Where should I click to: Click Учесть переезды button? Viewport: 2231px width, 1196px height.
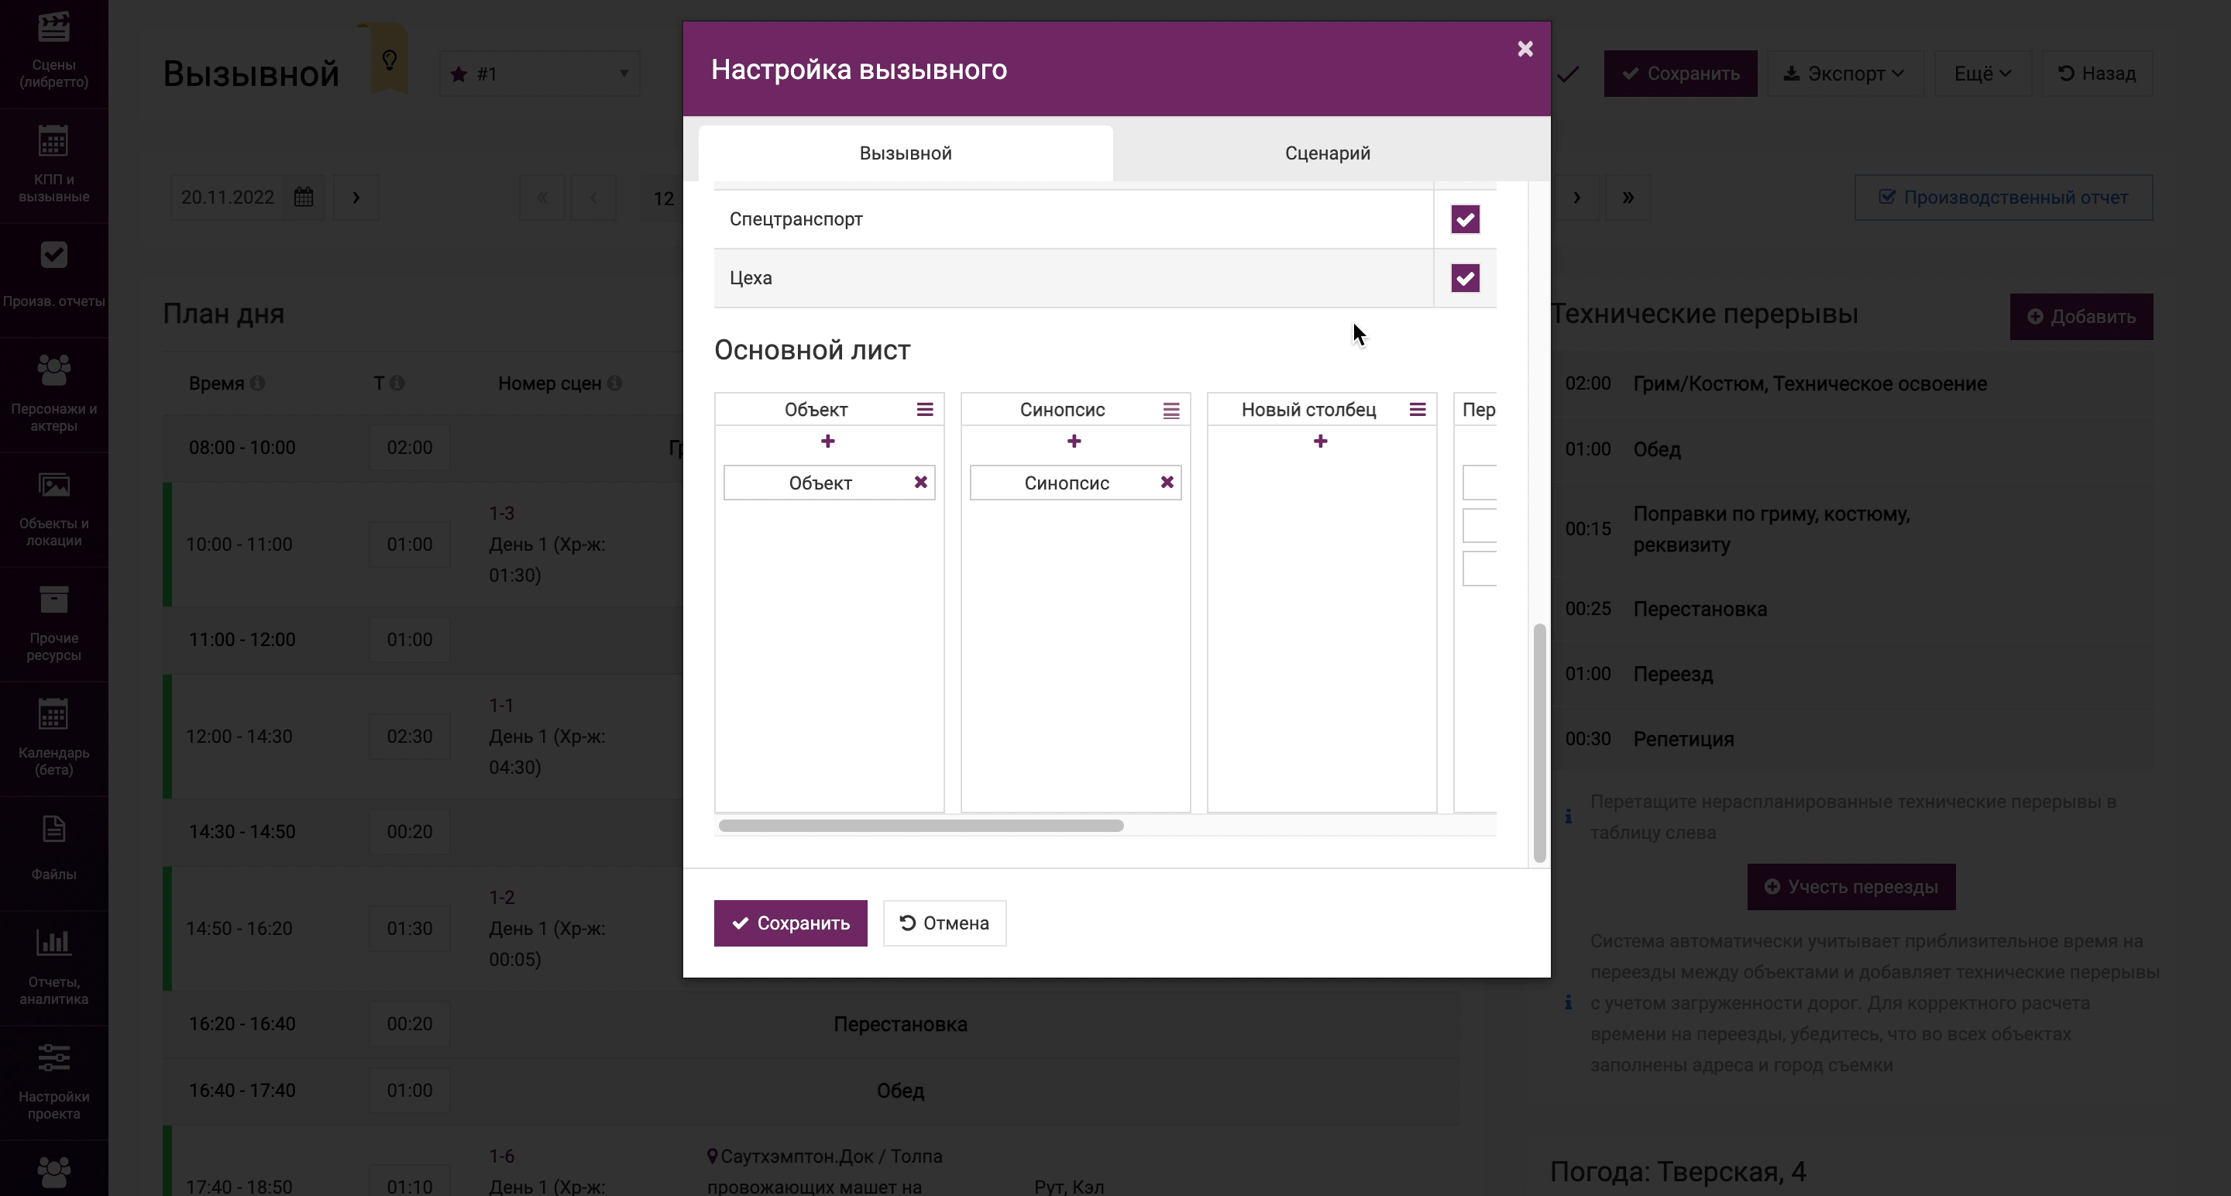pos(1851,887)
